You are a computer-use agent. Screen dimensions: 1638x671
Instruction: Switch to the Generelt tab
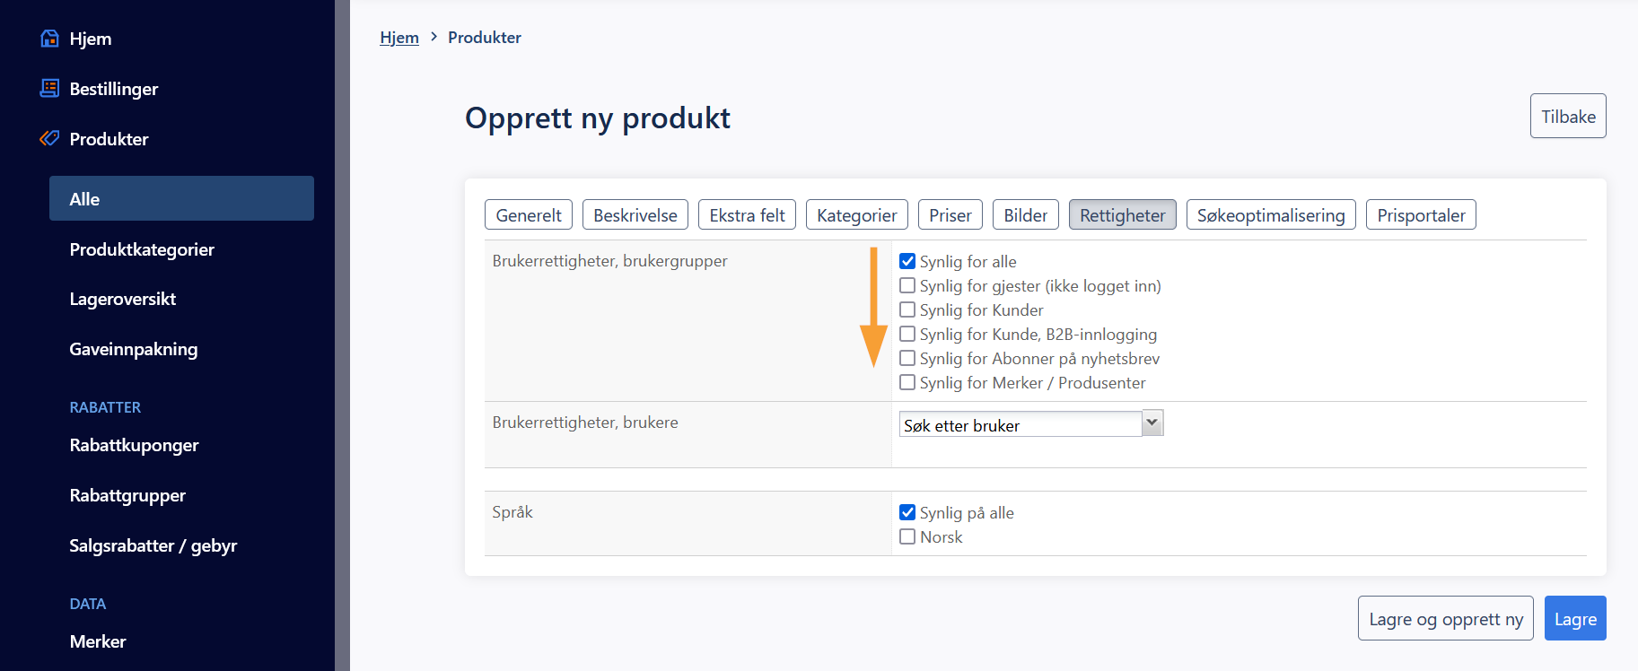[x=529, y=215]
